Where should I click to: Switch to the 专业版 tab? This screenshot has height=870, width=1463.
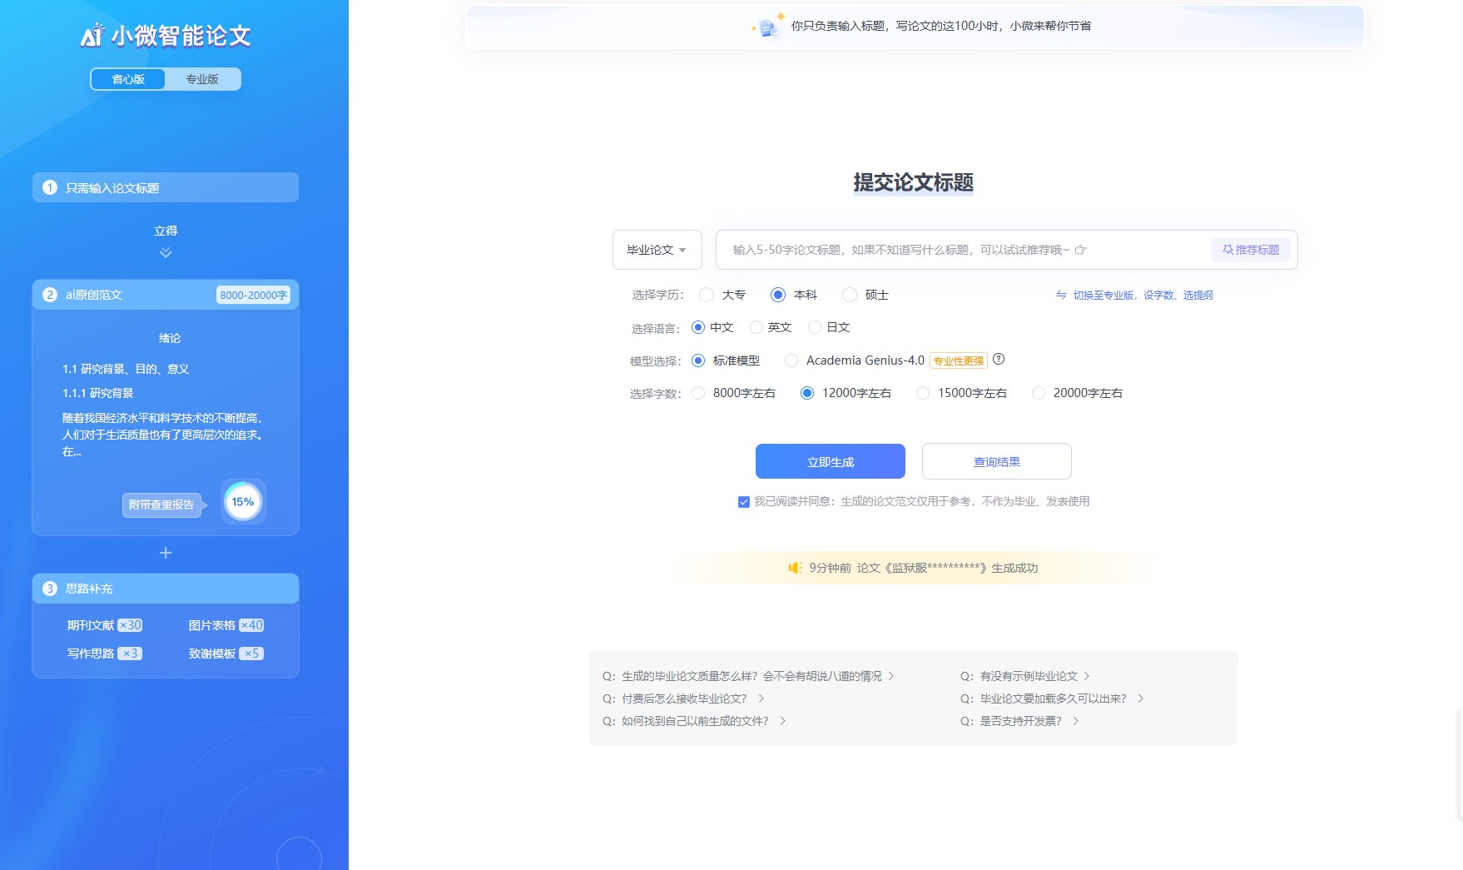pos(204,79)
